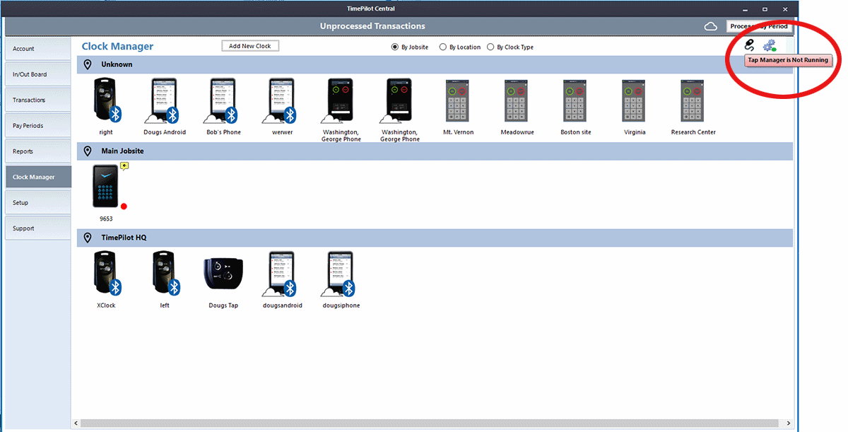
Task: Open the Boston site clock icon
Action: (575, 101)
